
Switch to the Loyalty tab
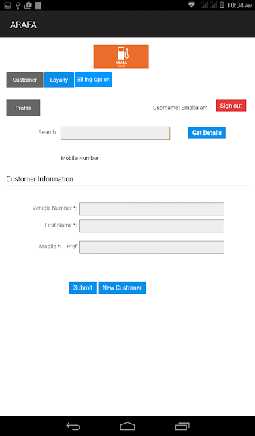59,80
